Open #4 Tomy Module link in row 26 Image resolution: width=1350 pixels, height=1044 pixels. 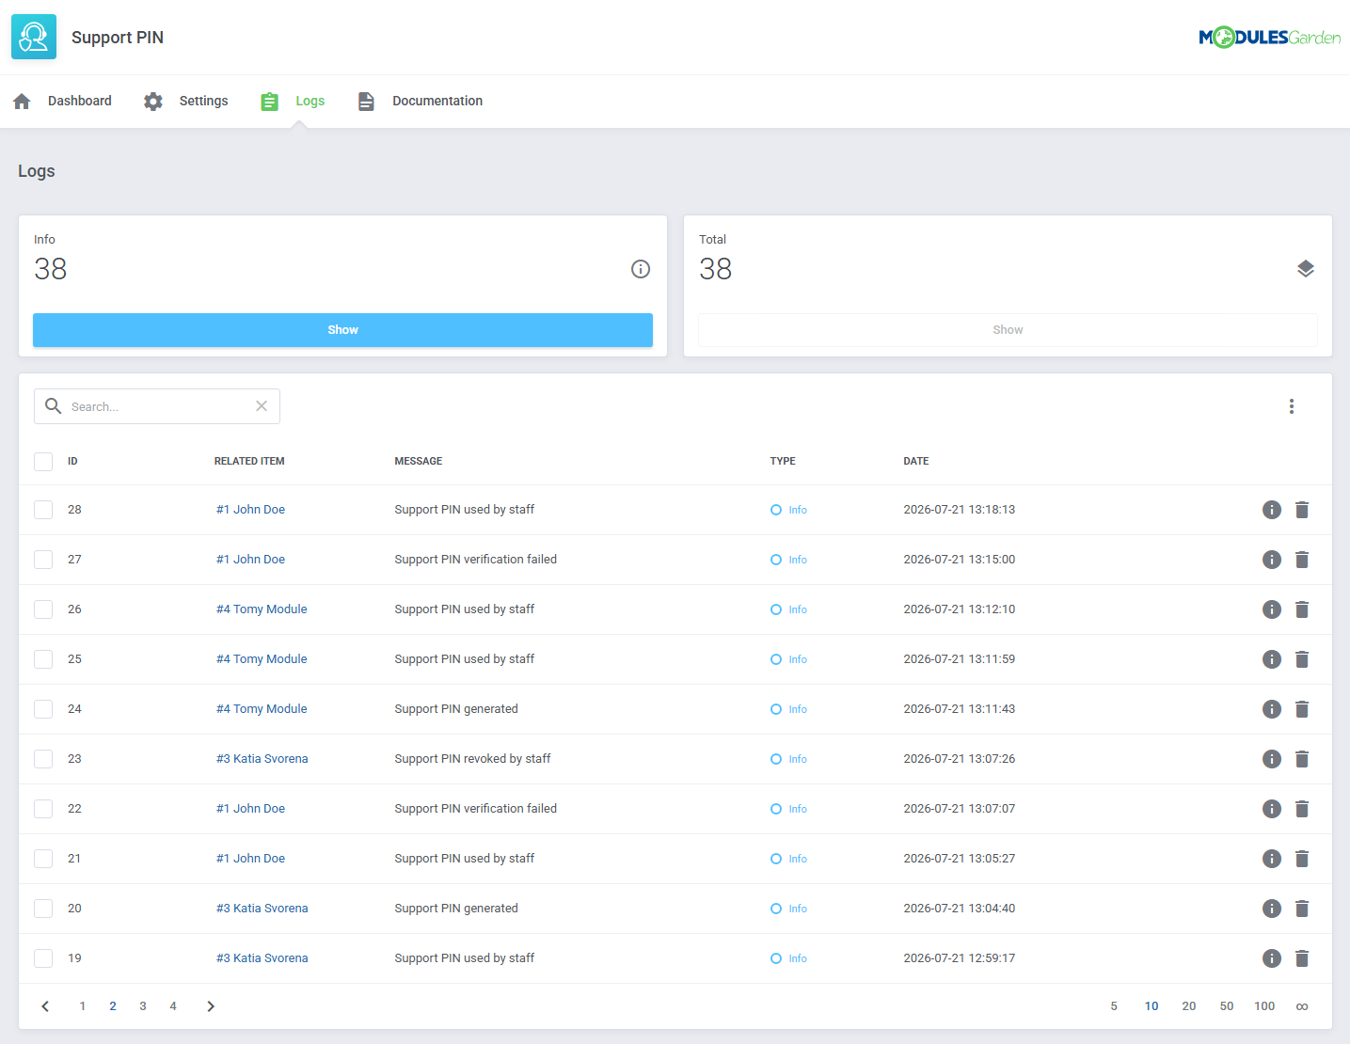point(262,609)
